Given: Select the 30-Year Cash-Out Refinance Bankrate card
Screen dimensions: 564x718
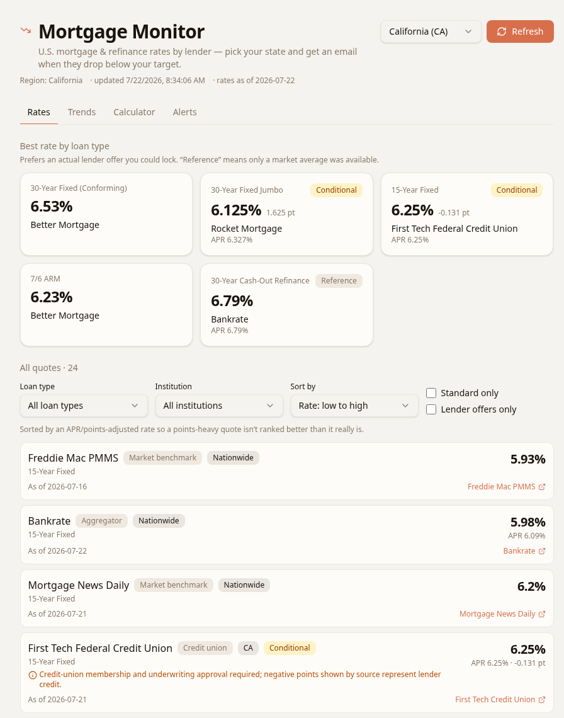Looking at the screenshot, I should point(286,305).
